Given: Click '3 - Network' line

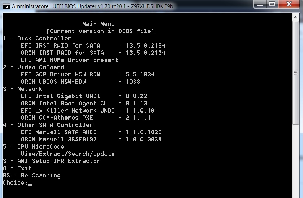Looking at the screenshot, I should click(23, 89).
